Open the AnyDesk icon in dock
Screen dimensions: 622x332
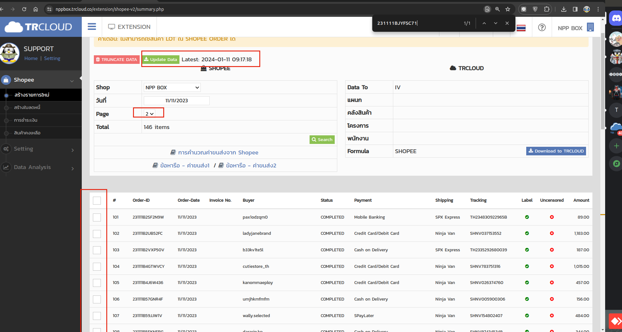point(615,321)
